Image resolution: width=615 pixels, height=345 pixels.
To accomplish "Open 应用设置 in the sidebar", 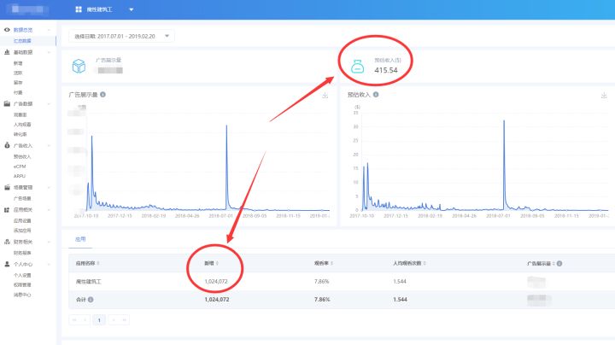I will 22,221.
